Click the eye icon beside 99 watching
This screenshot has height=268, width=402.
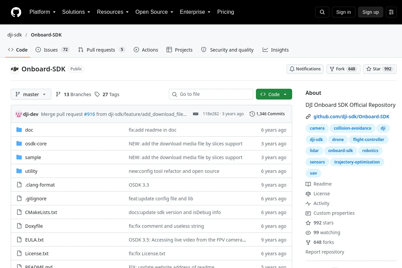point(308,232)
